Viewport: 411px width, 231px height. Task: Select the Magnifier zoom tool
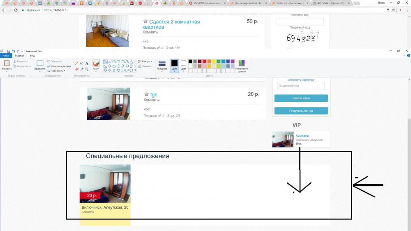coord(87,69)
